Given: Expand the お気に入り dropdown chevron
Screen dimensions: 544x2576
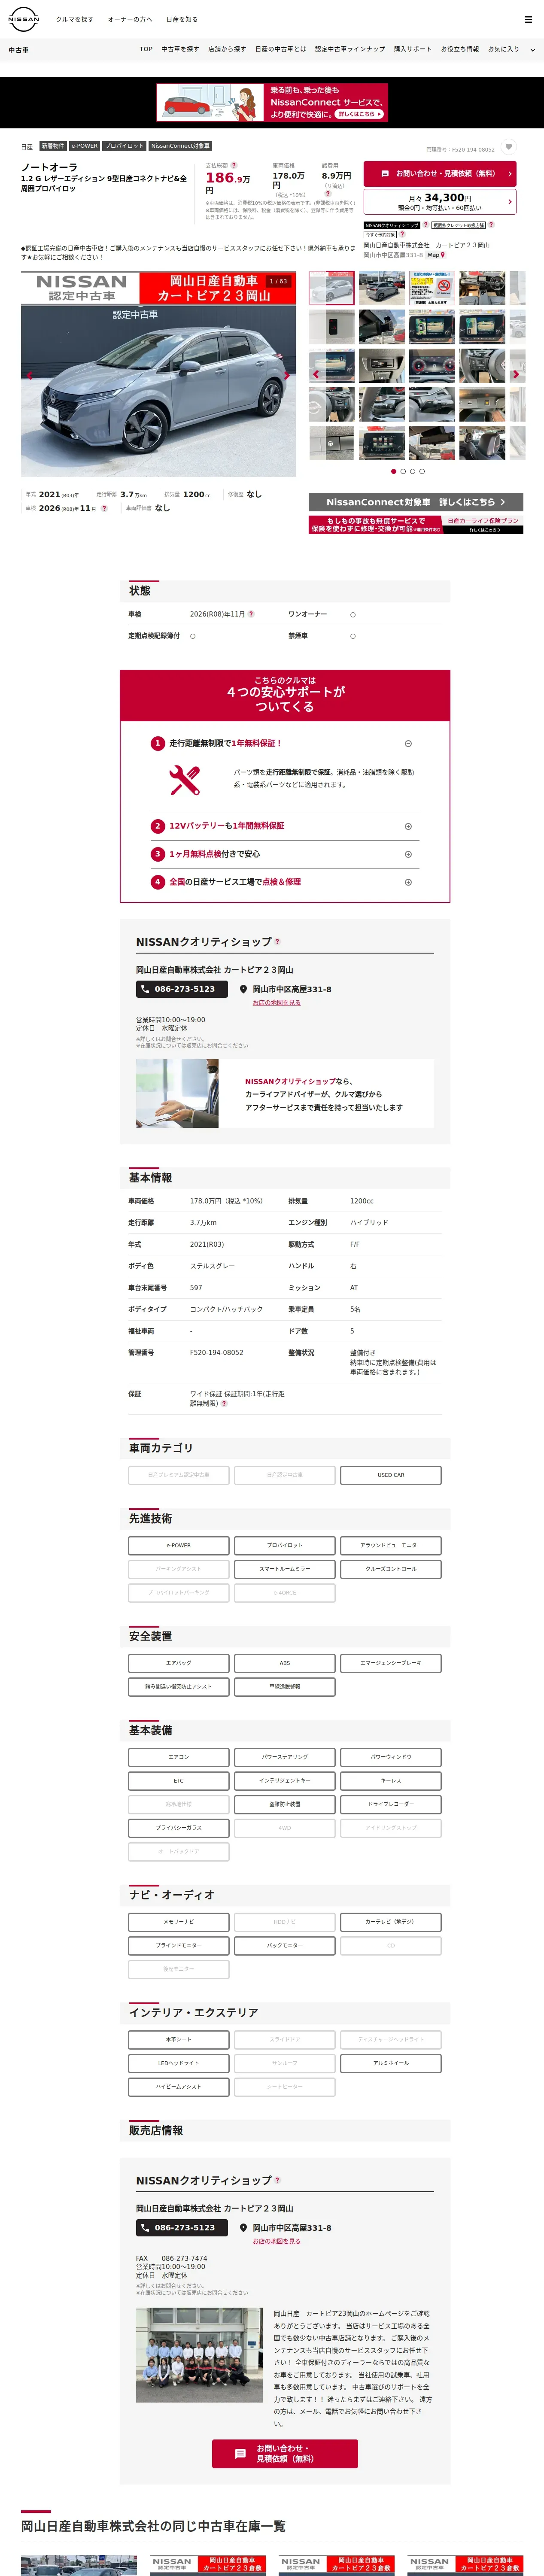Looking at the screenshot, I should pos(532,49).
